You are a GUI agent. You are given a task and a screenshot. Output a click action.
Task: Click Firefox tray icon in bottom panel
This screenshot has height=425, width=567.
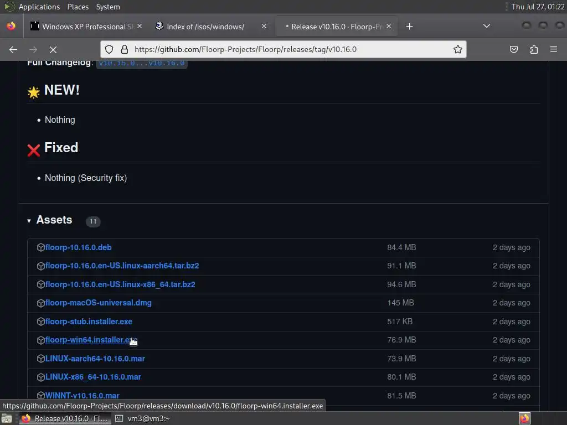point(524,418)
